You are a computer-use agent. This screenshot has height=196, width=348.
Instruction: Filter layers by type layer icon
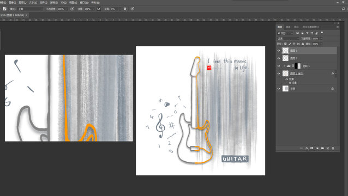[x=307, y=33]
